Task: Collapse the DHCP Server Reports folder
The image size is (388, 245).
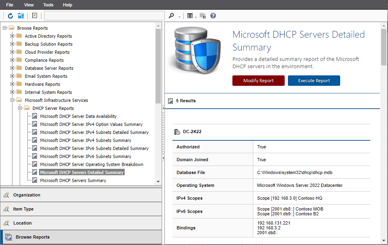Action: pyautogui.click(x=20, y=108)
